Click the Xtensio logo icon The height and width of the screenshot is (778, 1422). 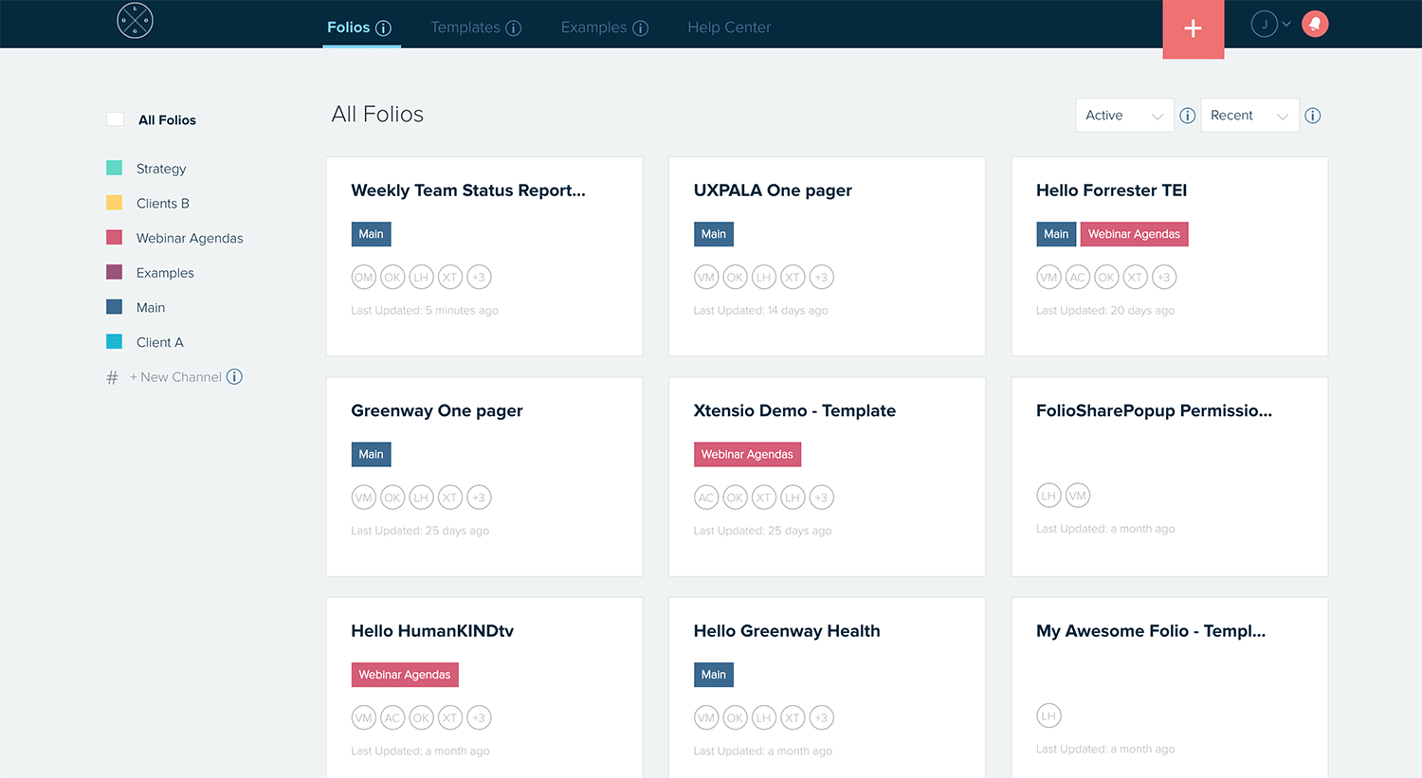click(134, 20)
